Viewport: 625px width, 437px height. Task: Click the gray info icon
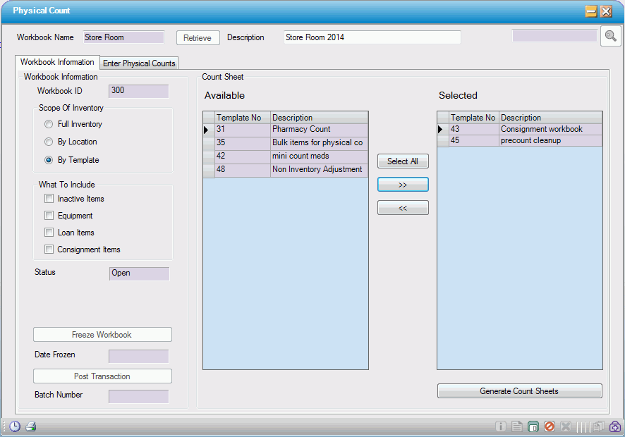501,426
